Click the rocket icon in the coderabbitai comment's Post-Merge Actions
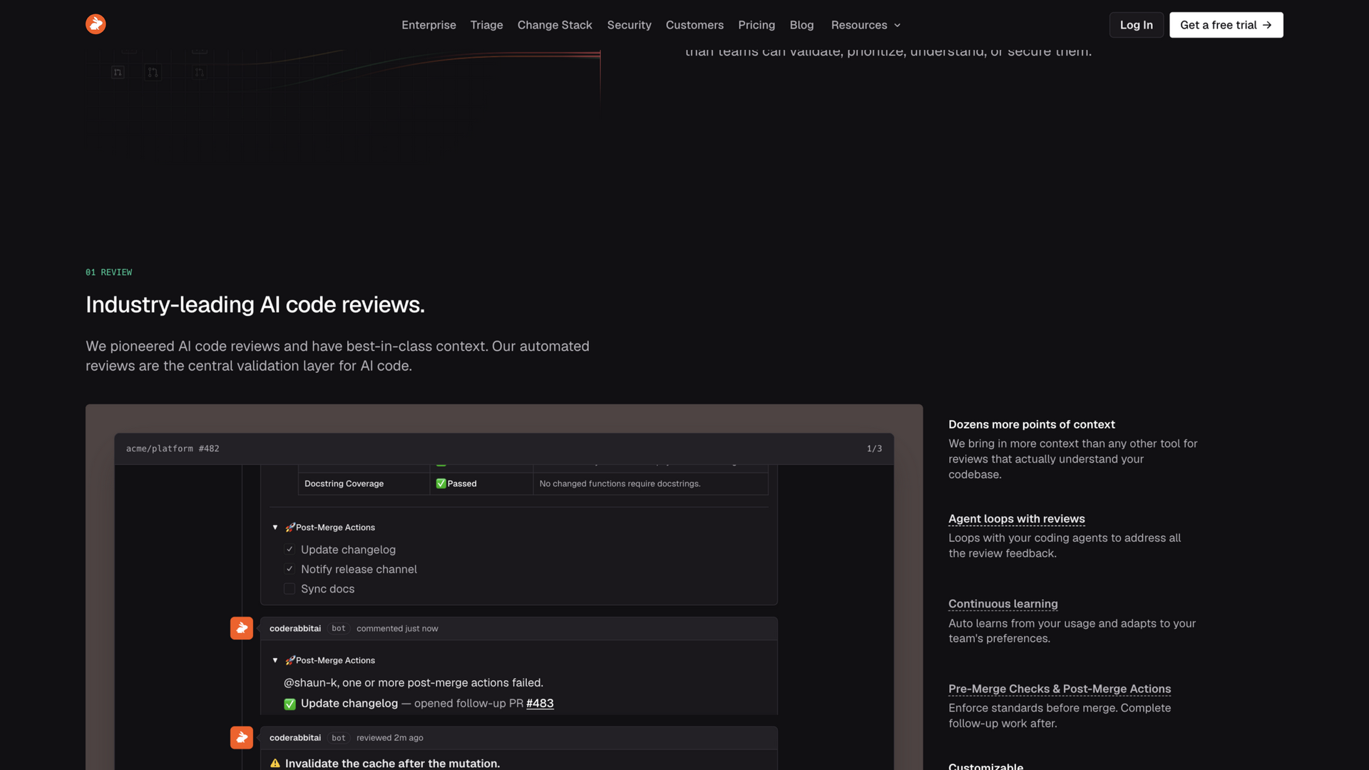The width and height of the screenshot is (1369, 770). tap(290, 660)
